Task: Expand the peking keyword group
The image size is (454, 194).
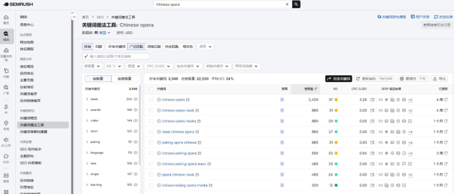Action: coord(87,142)
